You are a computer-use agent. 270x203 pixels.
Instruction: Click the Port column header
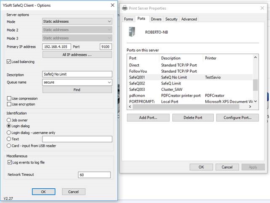click(143, 58)
